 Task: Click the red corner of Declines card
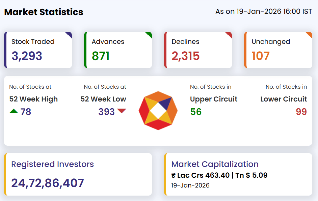point(229,34)
